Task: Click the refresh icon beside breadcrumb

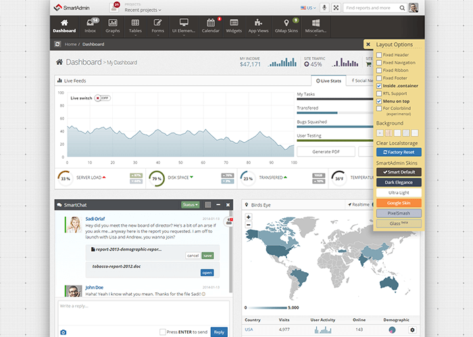Action: [58, 44]
